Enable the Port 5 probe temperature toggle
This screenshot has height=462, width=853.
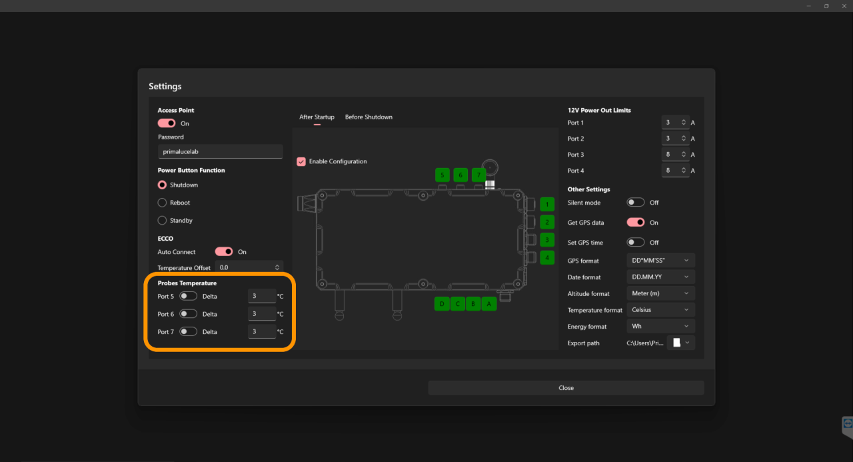188,296
